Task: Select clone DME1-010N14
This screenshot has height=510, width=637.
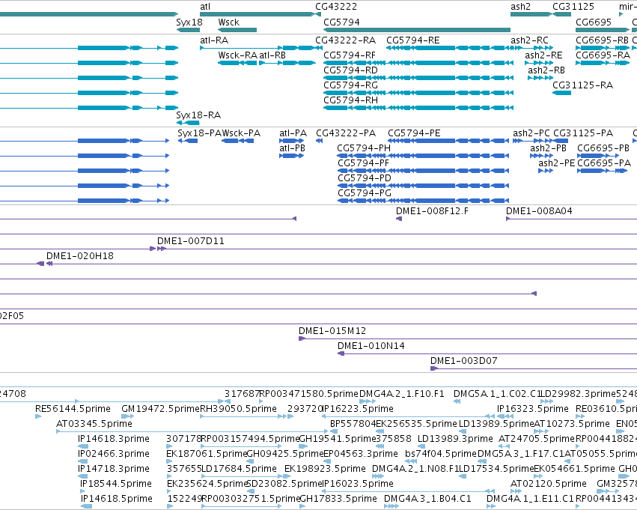Action: point(371,346)
